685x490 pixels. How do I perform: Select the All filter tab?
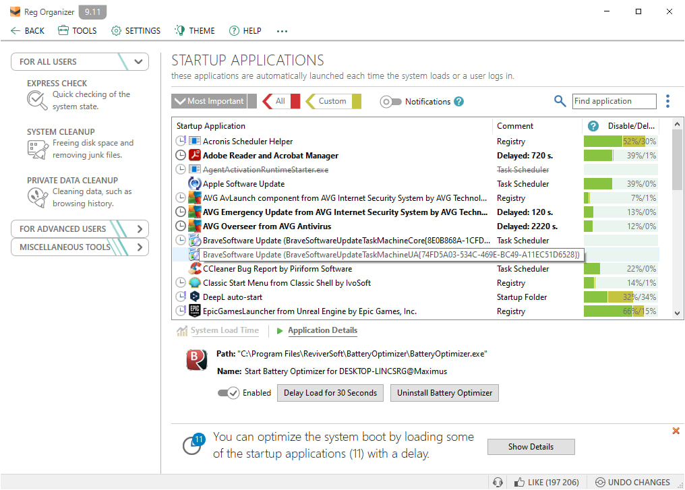[281, 101]
